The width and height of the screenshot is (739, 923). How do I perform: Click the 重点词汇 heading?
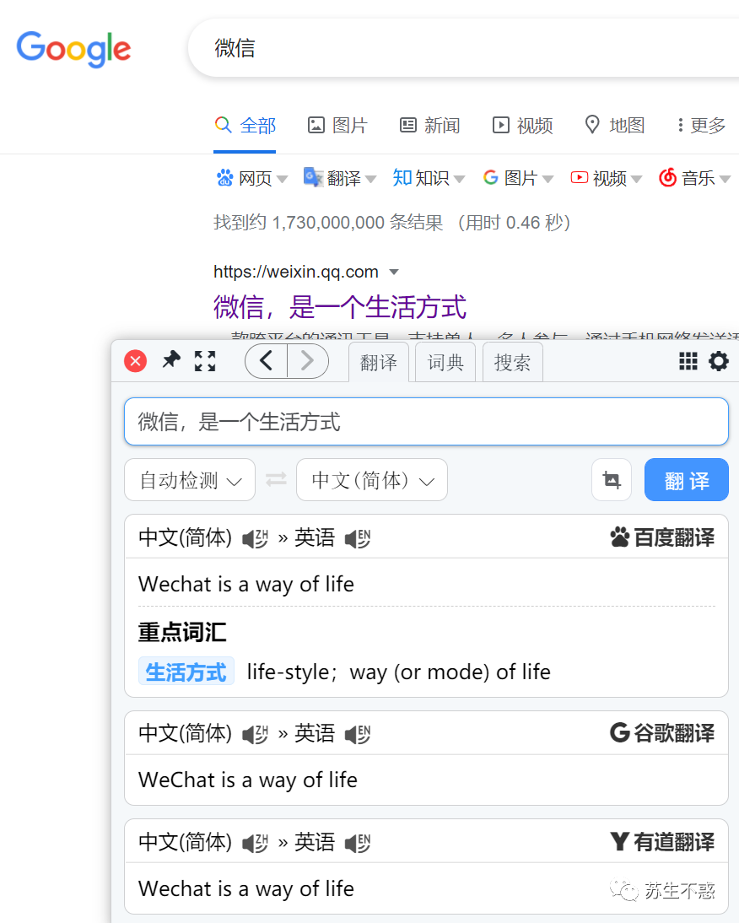182,632
